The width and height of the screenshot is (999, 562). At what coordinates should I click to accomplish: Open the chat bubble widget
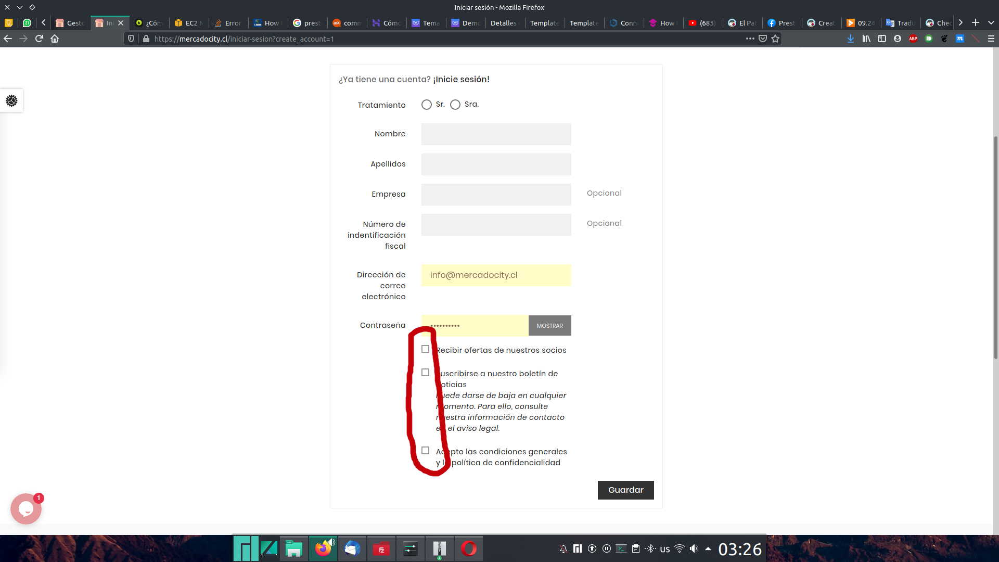point(26,508)
